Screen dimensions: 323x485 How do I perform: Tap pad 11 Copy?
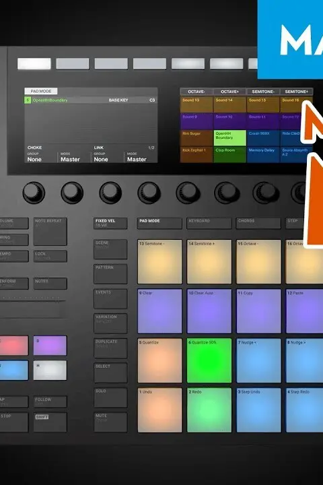pyautogui.click(x=258, y=311)
